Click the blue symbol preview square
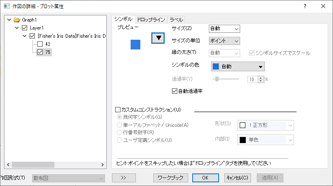Image resolution: width=333 pixels, height=186 pixels. 135,45
